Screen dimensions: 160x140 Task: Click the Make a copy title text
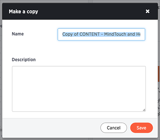pos(24,12)
